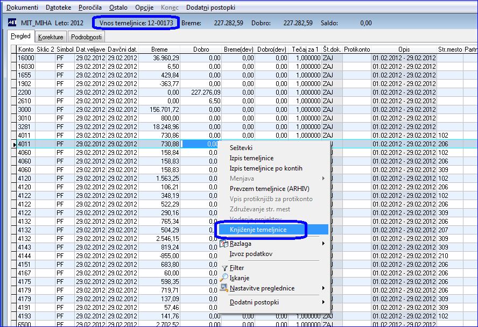The width and height of the screenshot is (478, 327).
Task: Click the Razlaga help icon
Action: point(224,244)
